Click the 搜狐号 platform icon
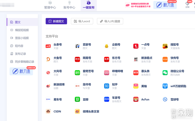 165,46
